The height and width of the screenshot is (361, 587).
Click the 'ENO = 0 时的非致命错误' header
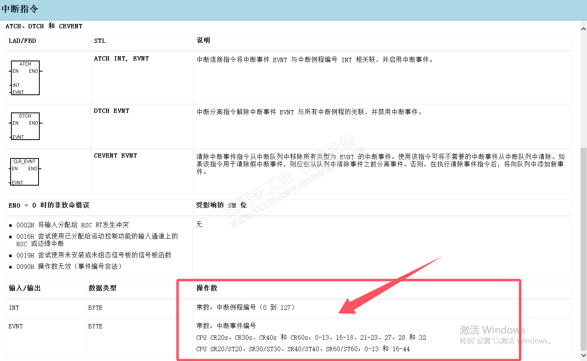[49, 205]
